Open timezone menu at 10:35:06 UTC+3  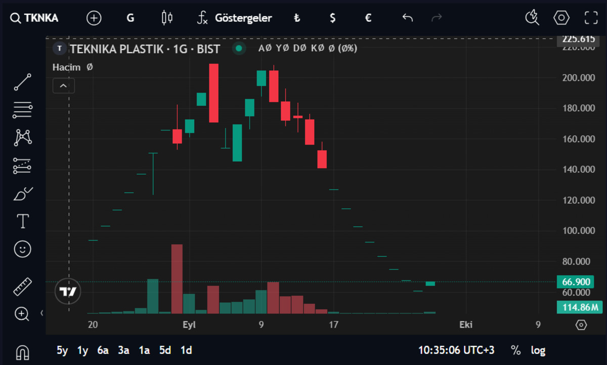pos(456,350)
